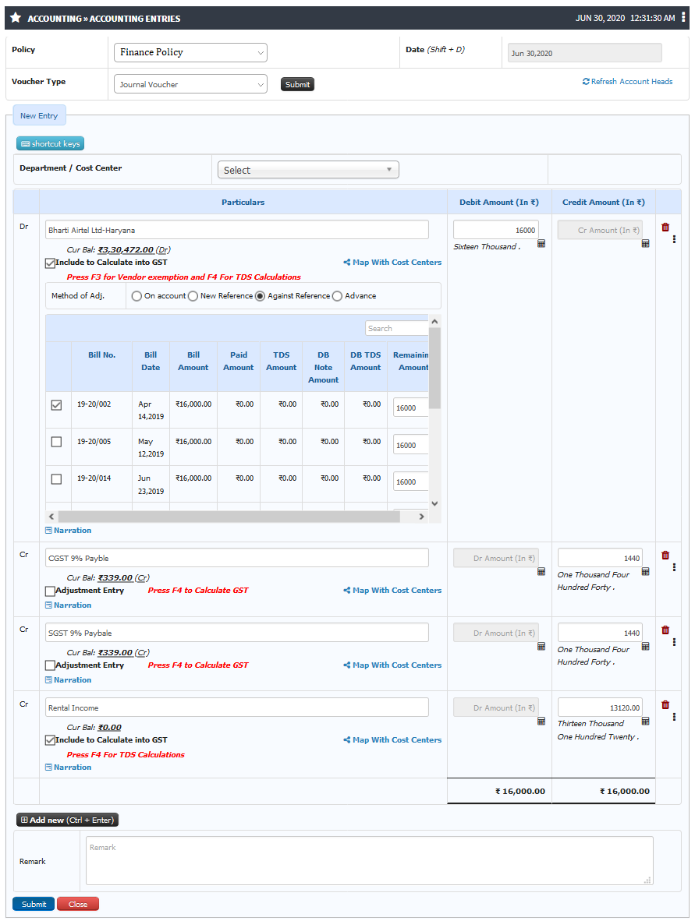Viewport: 695px width, 921px height.
Task: Click the Remark text area
Action: tap(369, 860)
